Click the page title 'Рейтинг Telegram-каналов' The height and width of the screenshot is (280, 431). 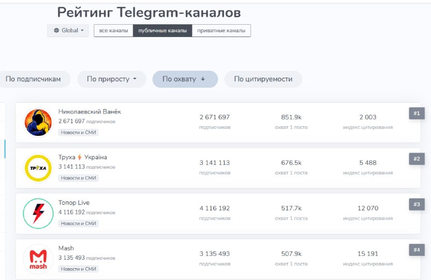click(x=149, y=12)
